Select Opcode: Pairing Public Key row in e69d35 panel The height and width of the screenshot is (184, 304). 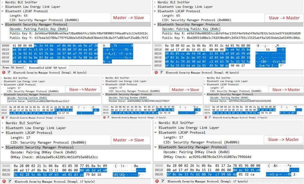[x=191, y=29]
